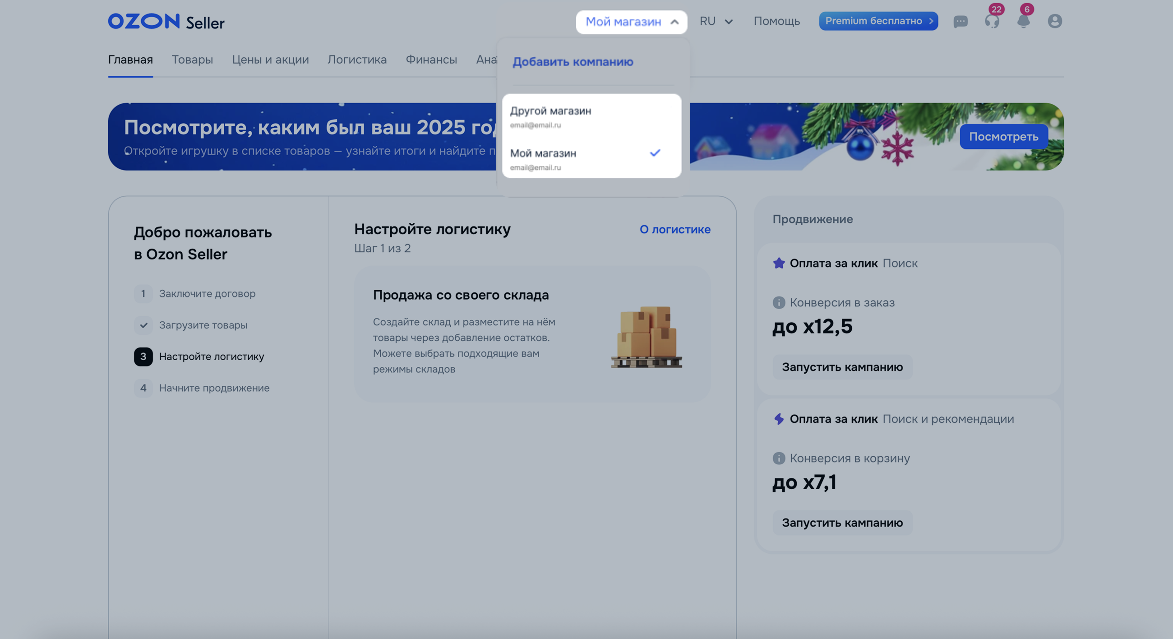Image resolution: width=1173 pixels, height=639 pixels.
Task: Click Добавить компанию link
Action: [x=573, y=62]
